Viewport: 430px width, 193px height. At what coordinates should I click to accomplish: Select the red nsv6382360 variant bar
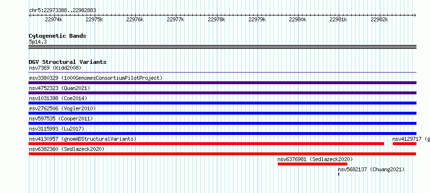pos(222,154)
